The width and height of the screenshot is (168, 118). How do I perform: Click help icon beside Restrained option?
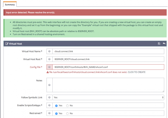pyautogui.click(x=49, y=113)
